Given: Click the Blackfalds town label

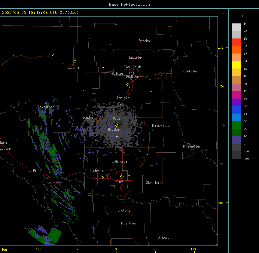Looking at the screenshot, I should [x=133, y=67].
